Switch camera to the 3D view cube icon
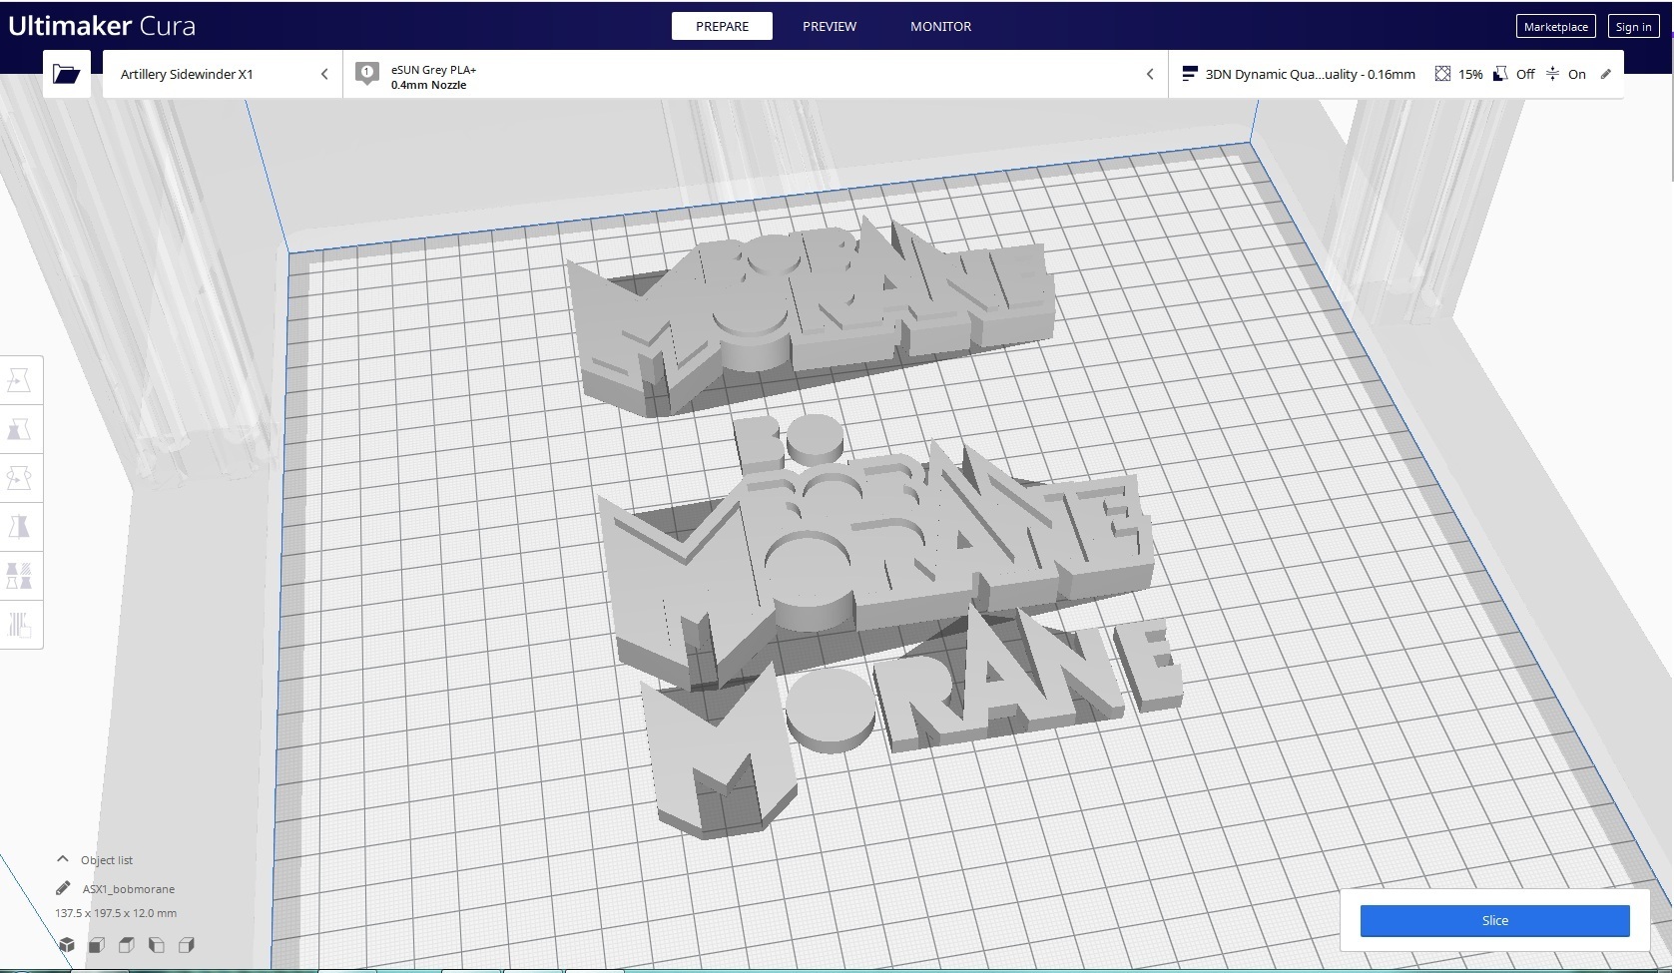The width and height of the screenshot is (1674, 973). (67, 945)
